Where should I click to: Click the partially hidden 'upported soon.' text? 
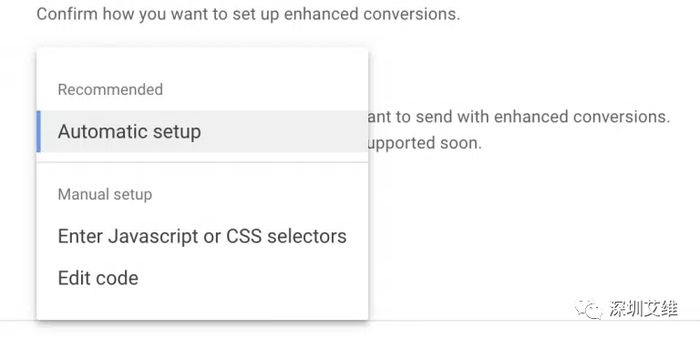pyautogui.click(x=425, y=143)
